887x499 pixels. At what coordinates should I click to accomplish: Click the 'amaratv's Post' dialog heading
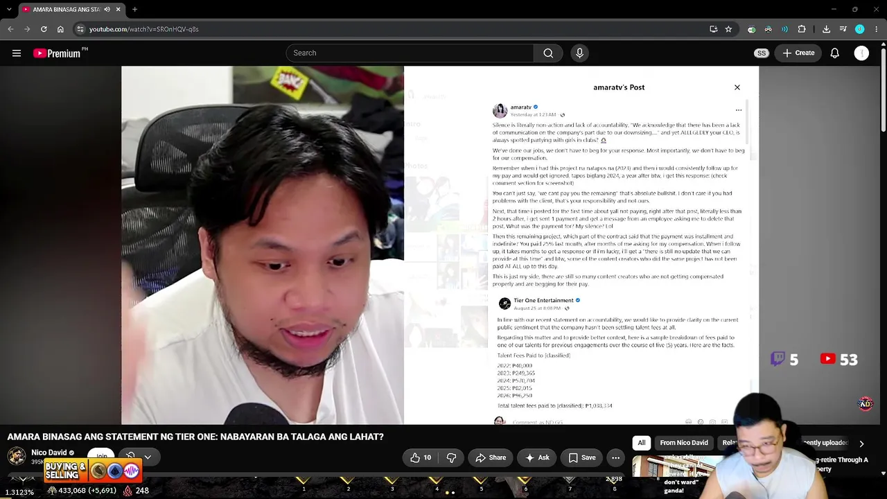619,87
